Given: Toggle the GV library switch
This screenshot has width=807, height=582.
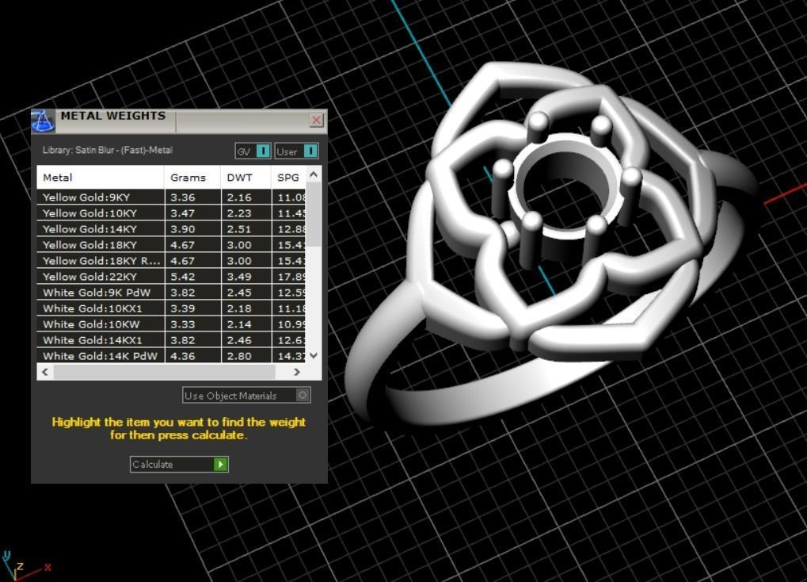Looking at the screenshot, I should tap(253, 151).
